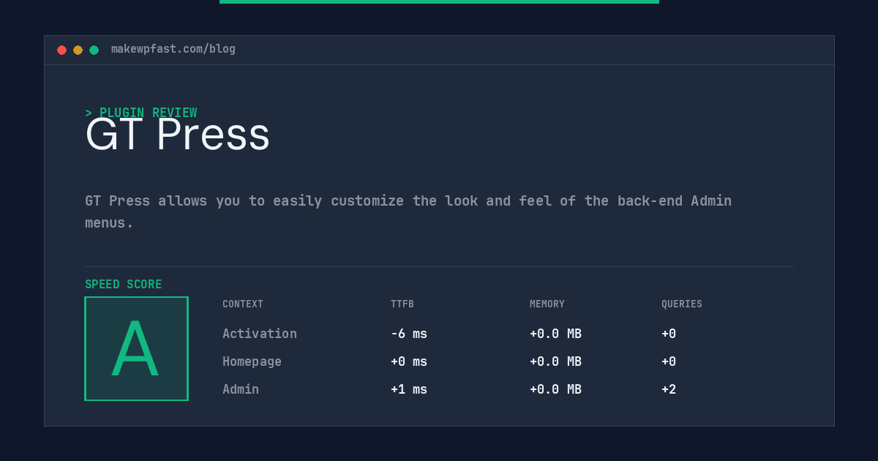Click the Homepage row memory value
This screenshot has width=878, height=461.
[555, 361]
